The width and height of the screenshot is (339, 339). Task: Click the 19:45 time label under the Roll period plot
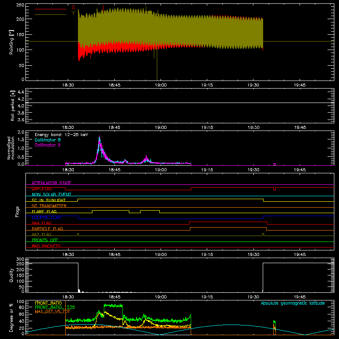(300, 128)
